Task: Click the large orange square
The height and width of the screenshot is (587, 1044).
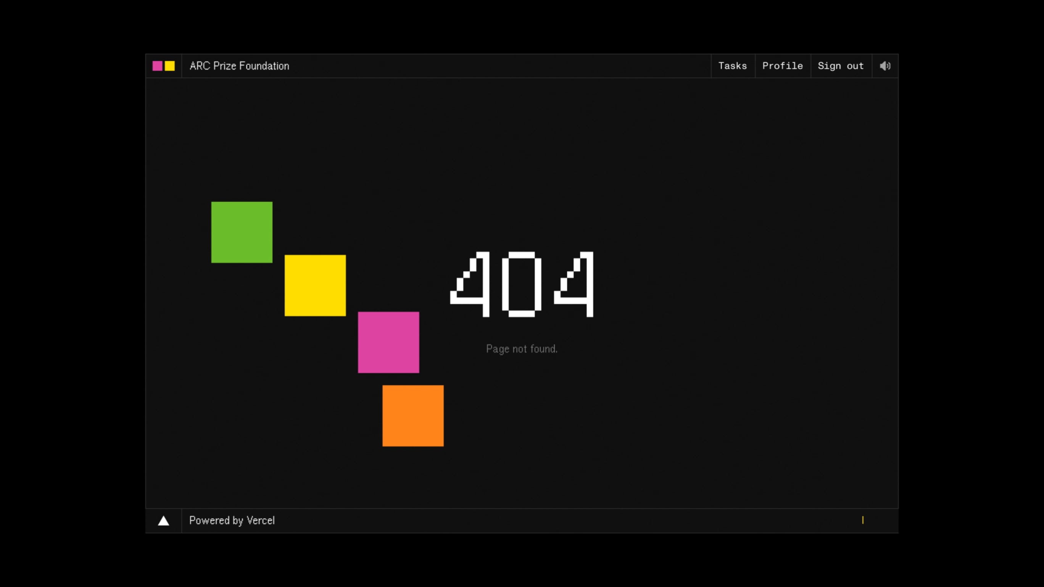Action: [412, 416]
